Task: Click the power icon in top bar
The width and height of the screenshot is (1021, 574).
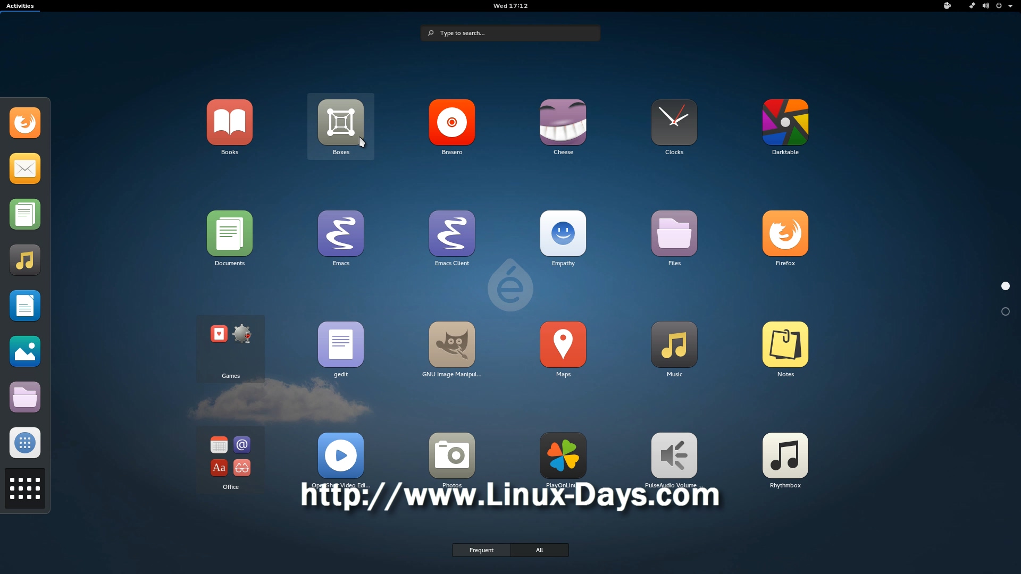Action: pyautogui.click(x=999, y=6)
